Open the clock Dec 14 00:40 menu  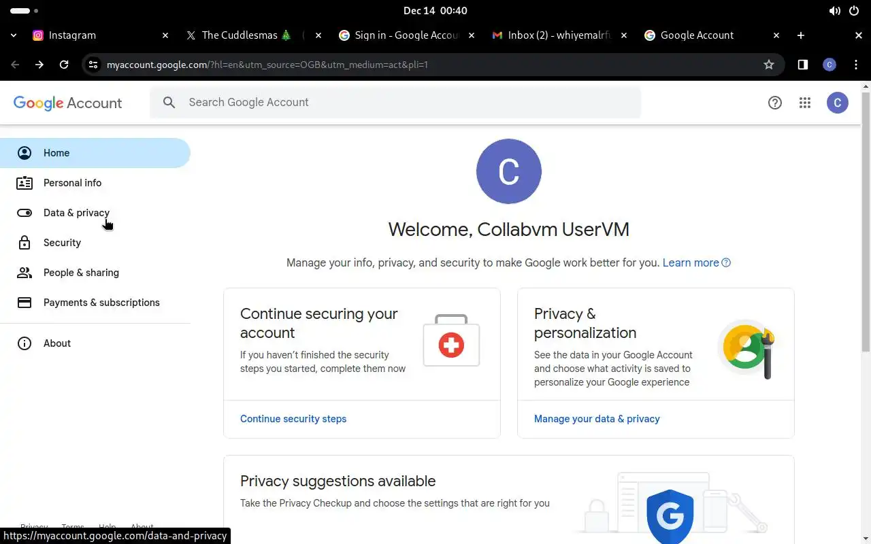(435, 11)
